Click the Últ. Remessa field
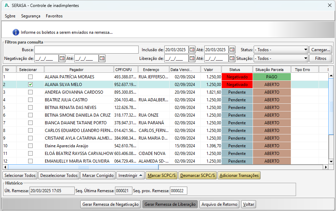The height and width of the screenshot is (211, 336). click(x=52, y=190)
